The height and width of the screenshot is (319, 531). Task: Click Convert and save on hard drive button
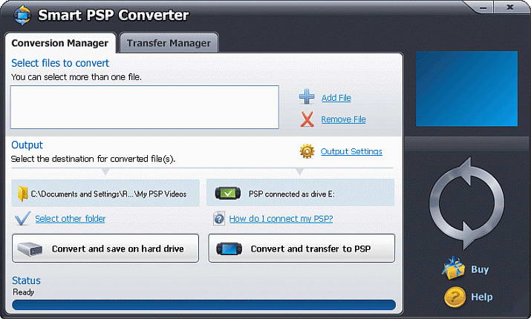105,249
